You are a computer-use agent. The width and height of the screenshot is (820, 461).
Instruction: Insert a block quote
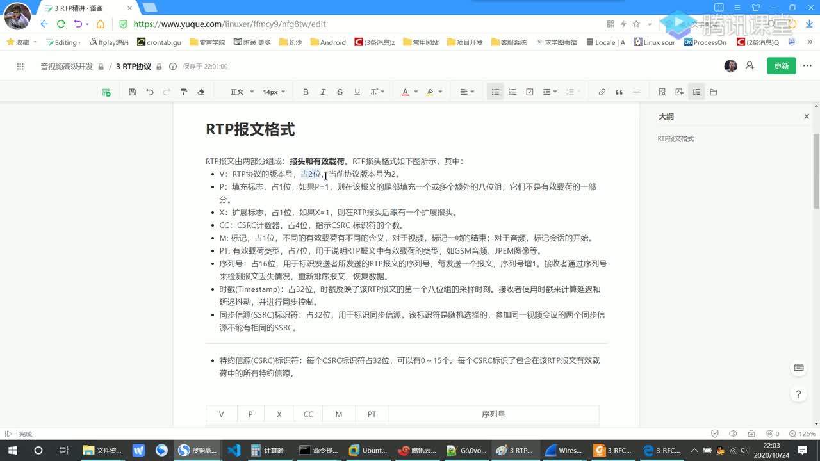(x=619, y=92)
